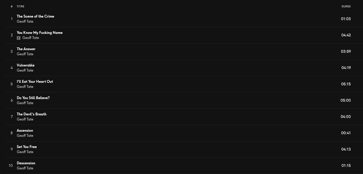Image resolution: width=363 pixels, height=174 pixels.
Task: Click the # column header
Action: (12, 6)
